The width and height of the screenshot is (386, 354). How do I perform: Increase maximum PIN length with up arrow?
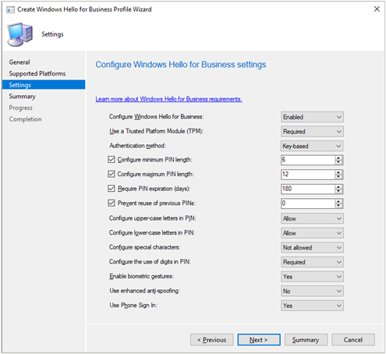coord(338,172)
